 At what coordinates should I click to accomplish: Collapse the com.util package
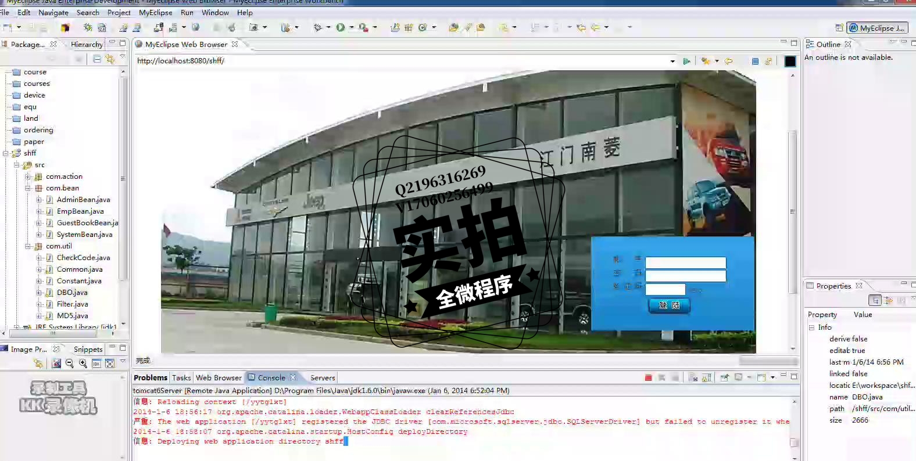[x=27, y=246]
